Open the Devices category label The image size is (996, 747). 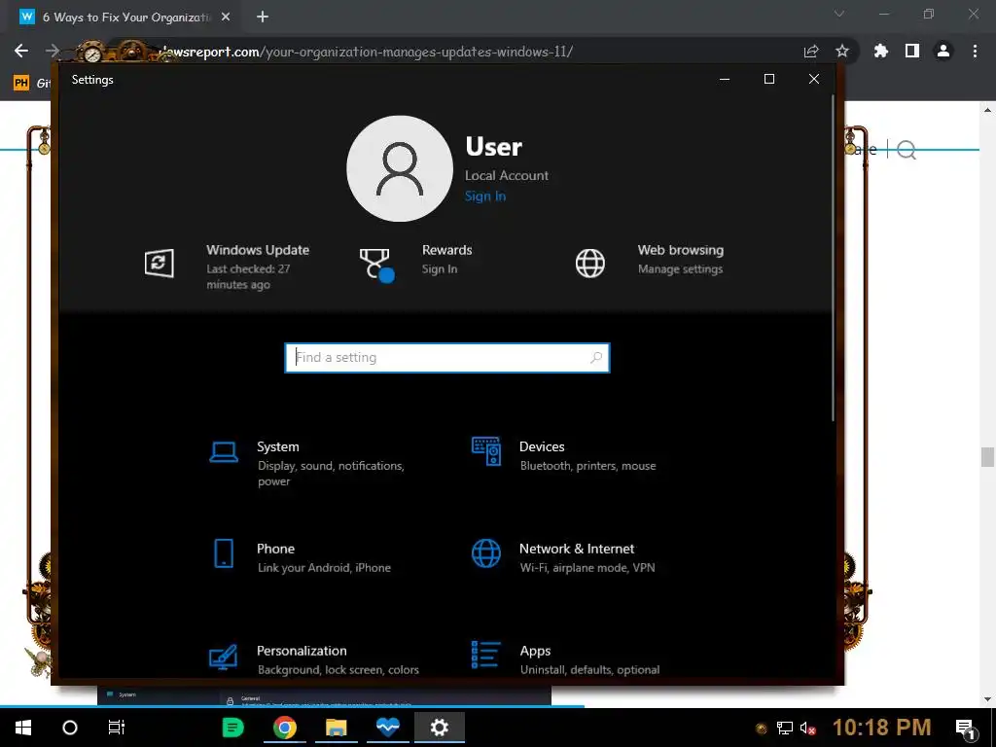[x=542, y=446]
